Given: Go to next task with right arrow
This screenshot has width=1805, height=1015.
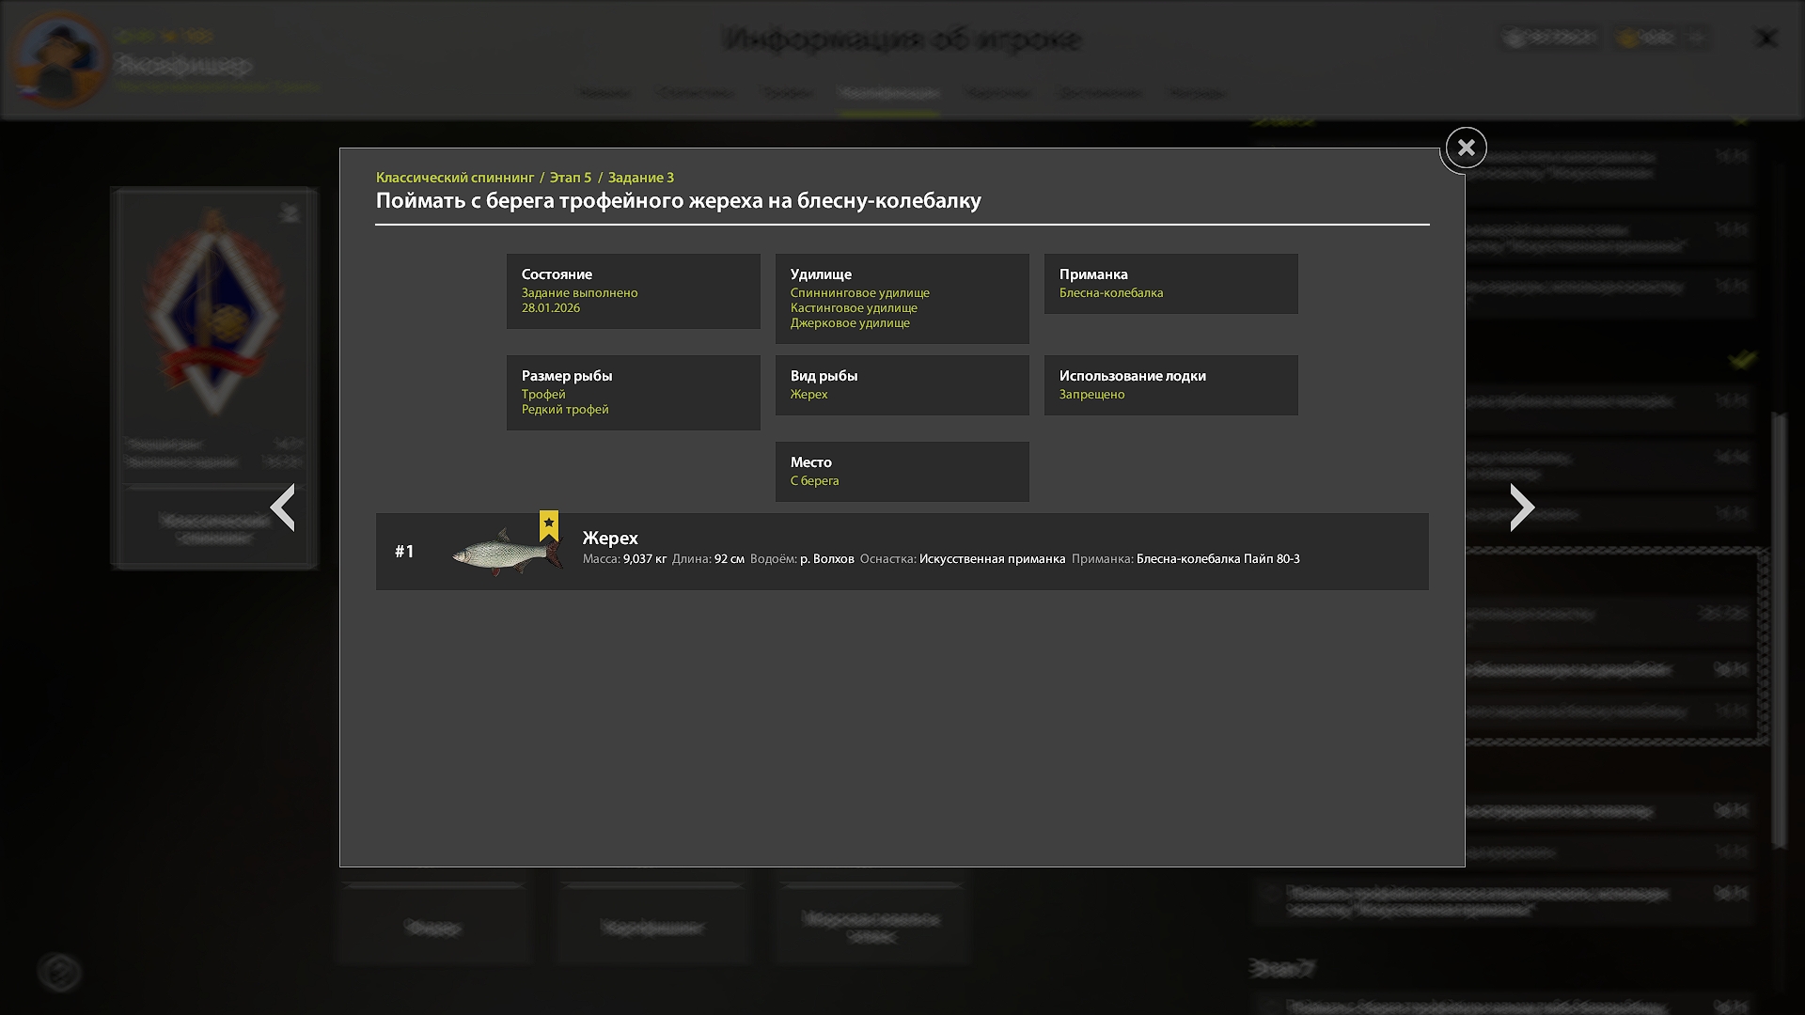Looking at the screenshot, I should (x=1521, y=507).
